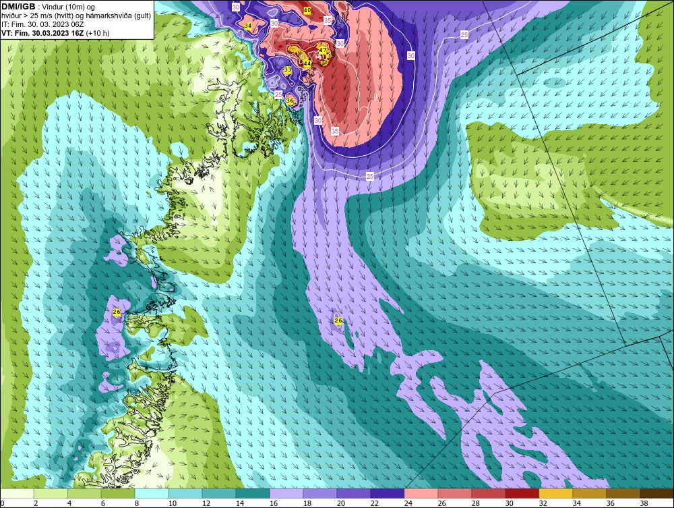Click the 'VT: Fim. 30.03.2023 16Z' valid time

pyautogui.click(x=42, y=32)
